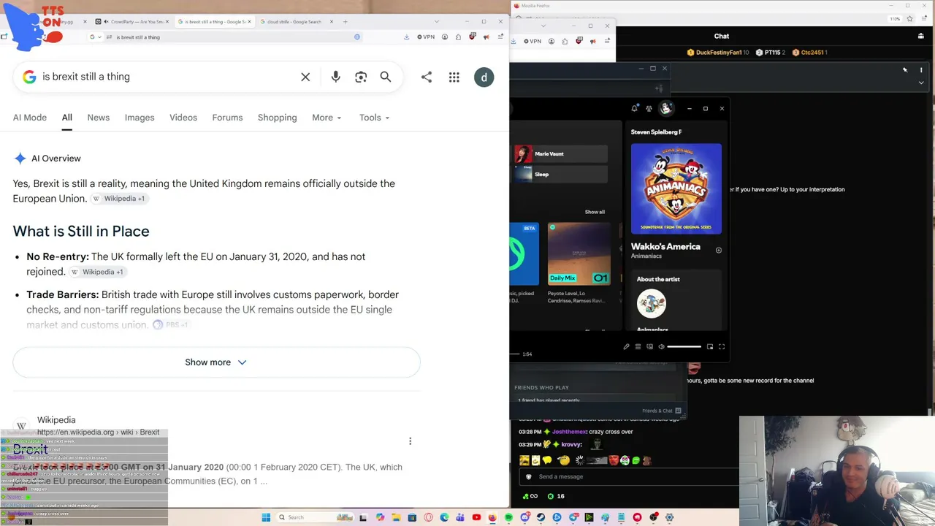Screen dimensions: 935x526
Task: Click Show all in Spotify
Action: pos(595,212)
